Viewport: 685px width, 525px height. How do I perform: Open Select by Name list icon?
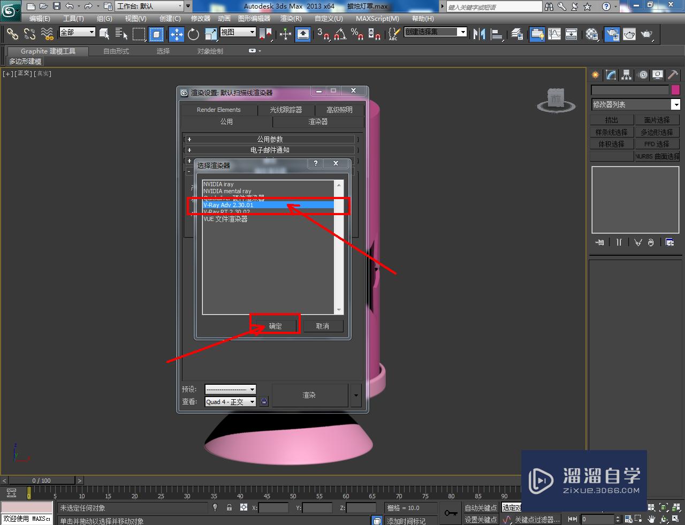point(121,34)
